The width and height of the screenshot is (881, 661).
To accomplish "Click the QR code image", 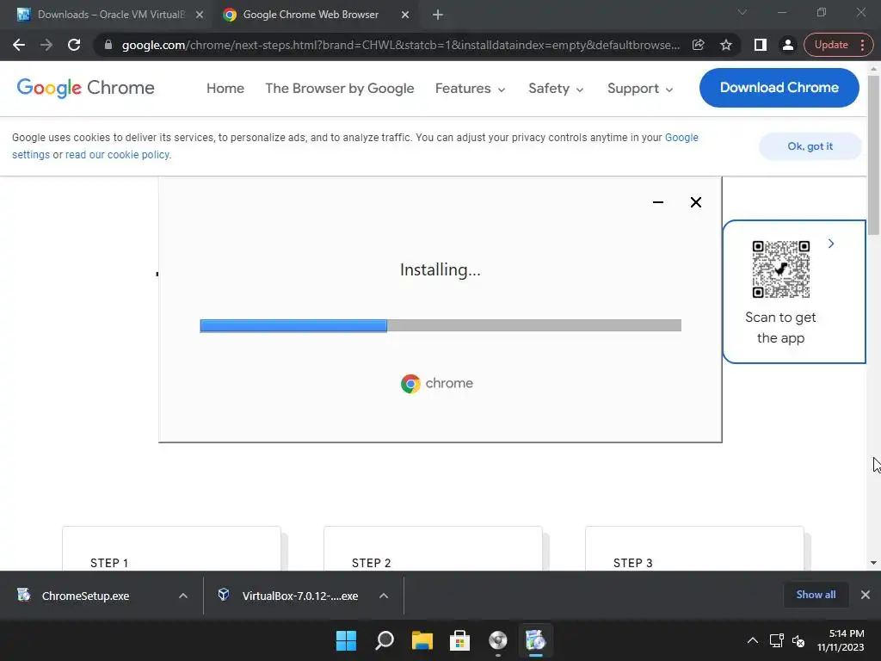I will tap(780, 269).
